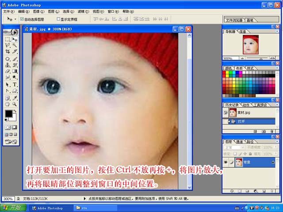This screenshot has height=212, width=283.
Task: Reset default colors mini icon
Action: [x=6, y=120]
